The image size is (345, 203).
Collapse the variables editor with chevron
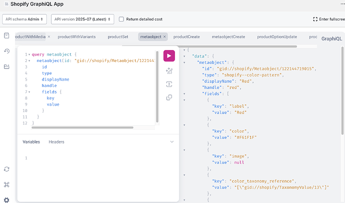172,142
